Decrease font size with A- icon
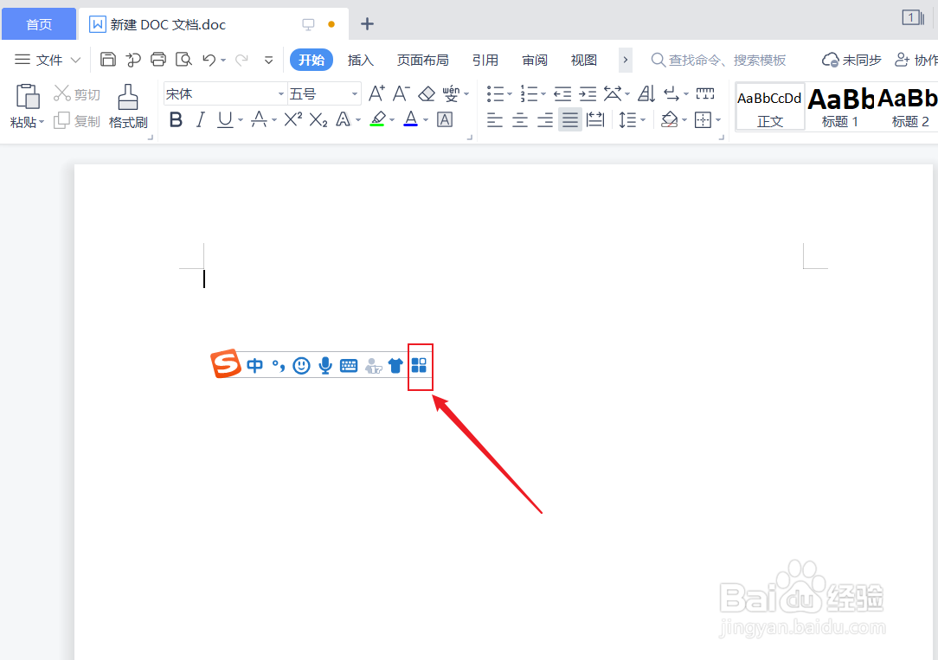938x660 pixels. (x=401, y=93)
